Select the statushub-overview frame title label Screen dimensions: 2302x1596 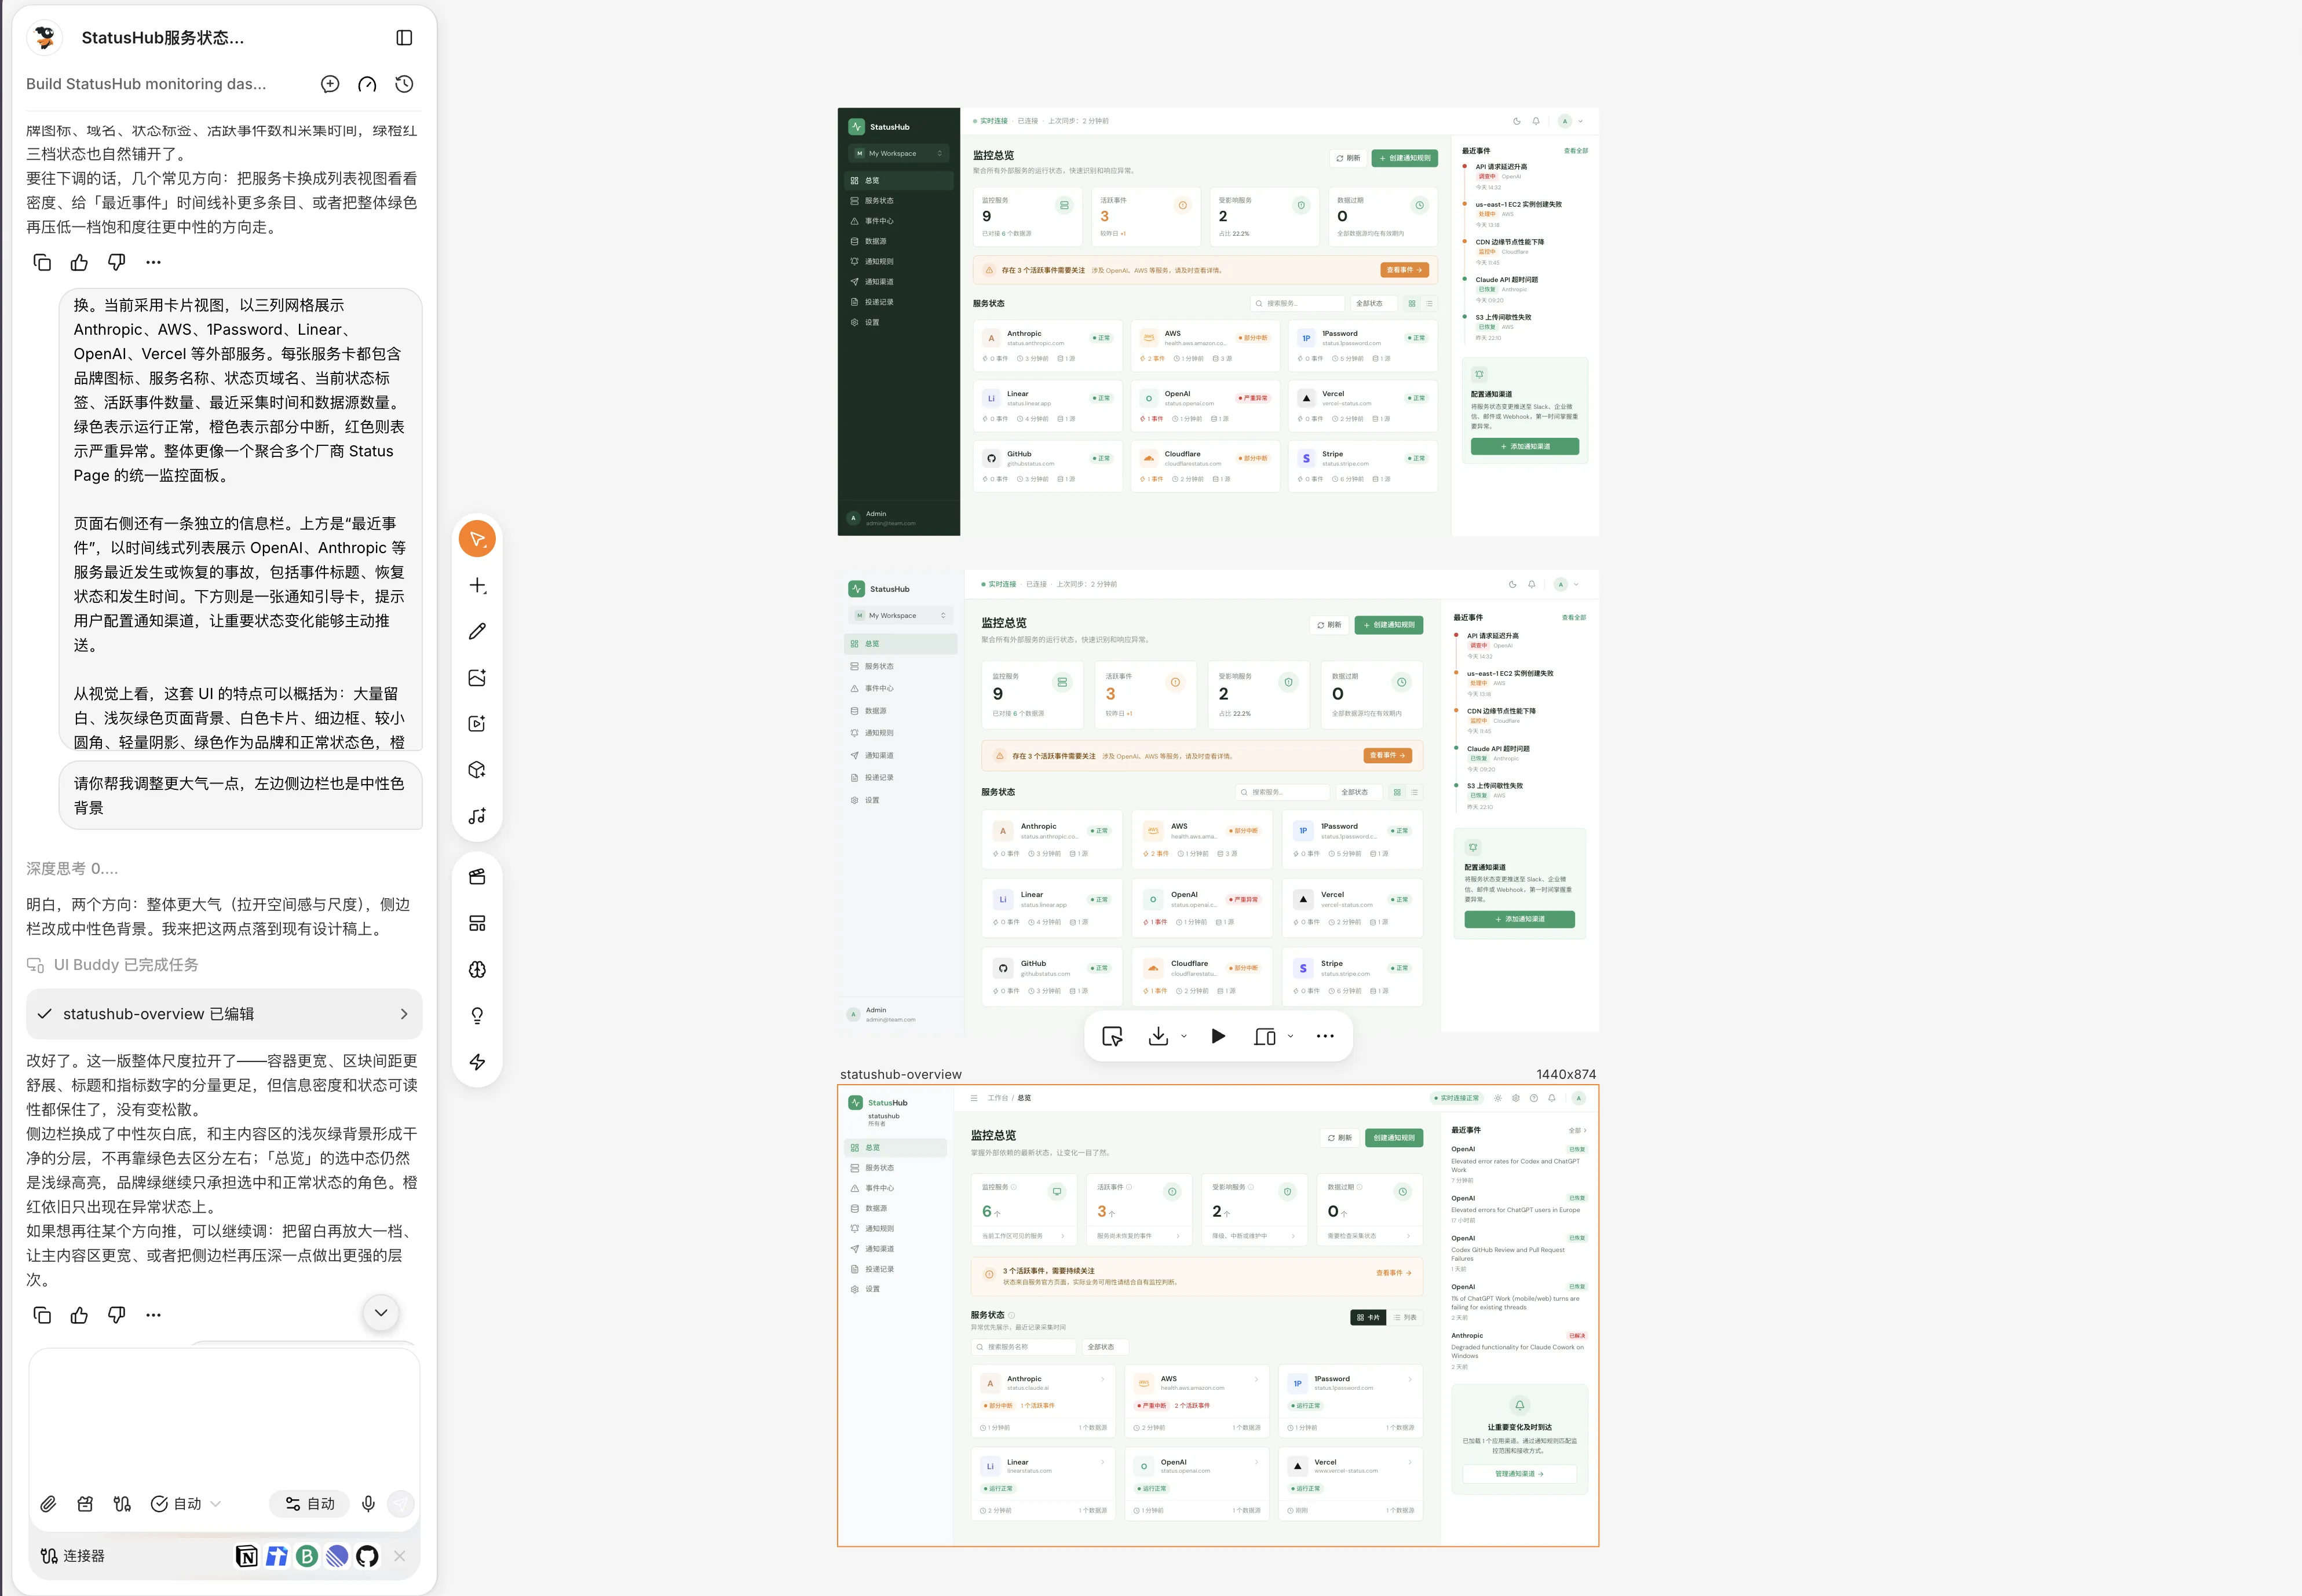click(x=900, y=1074)
